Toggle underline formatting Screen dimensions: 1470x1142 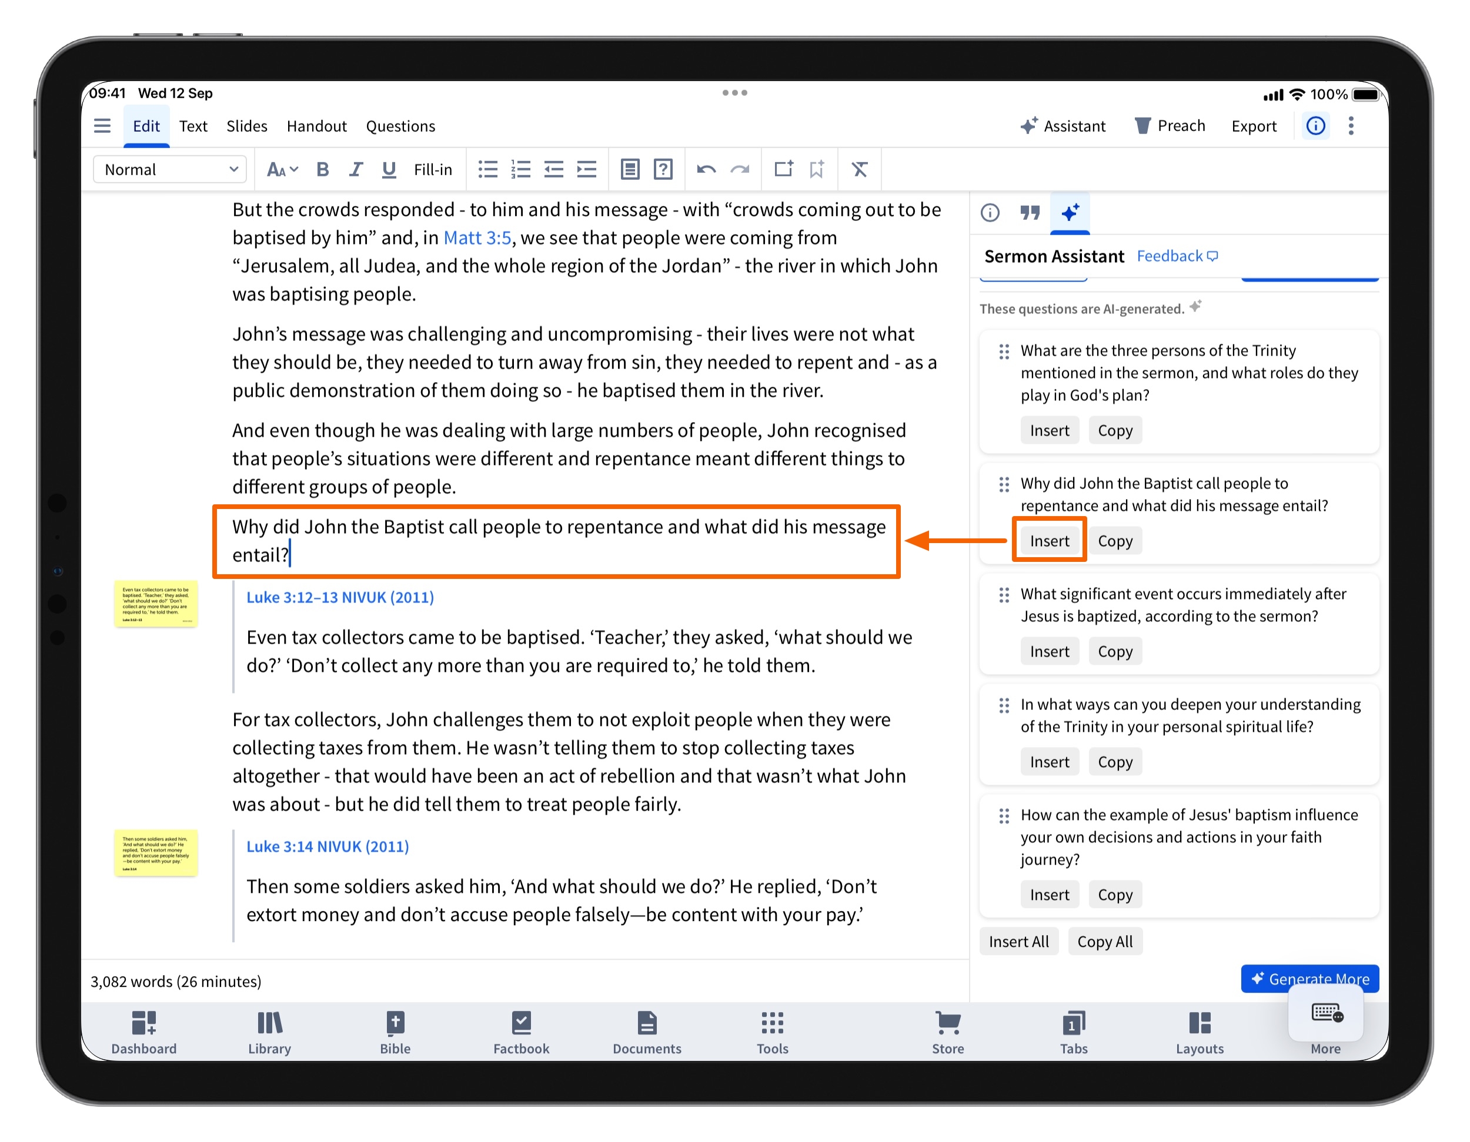(x=388, y=170)
